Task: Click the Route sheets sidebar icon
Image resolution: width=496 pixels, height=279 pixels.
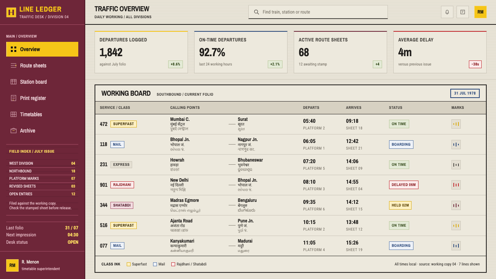Action: (14, 65)
